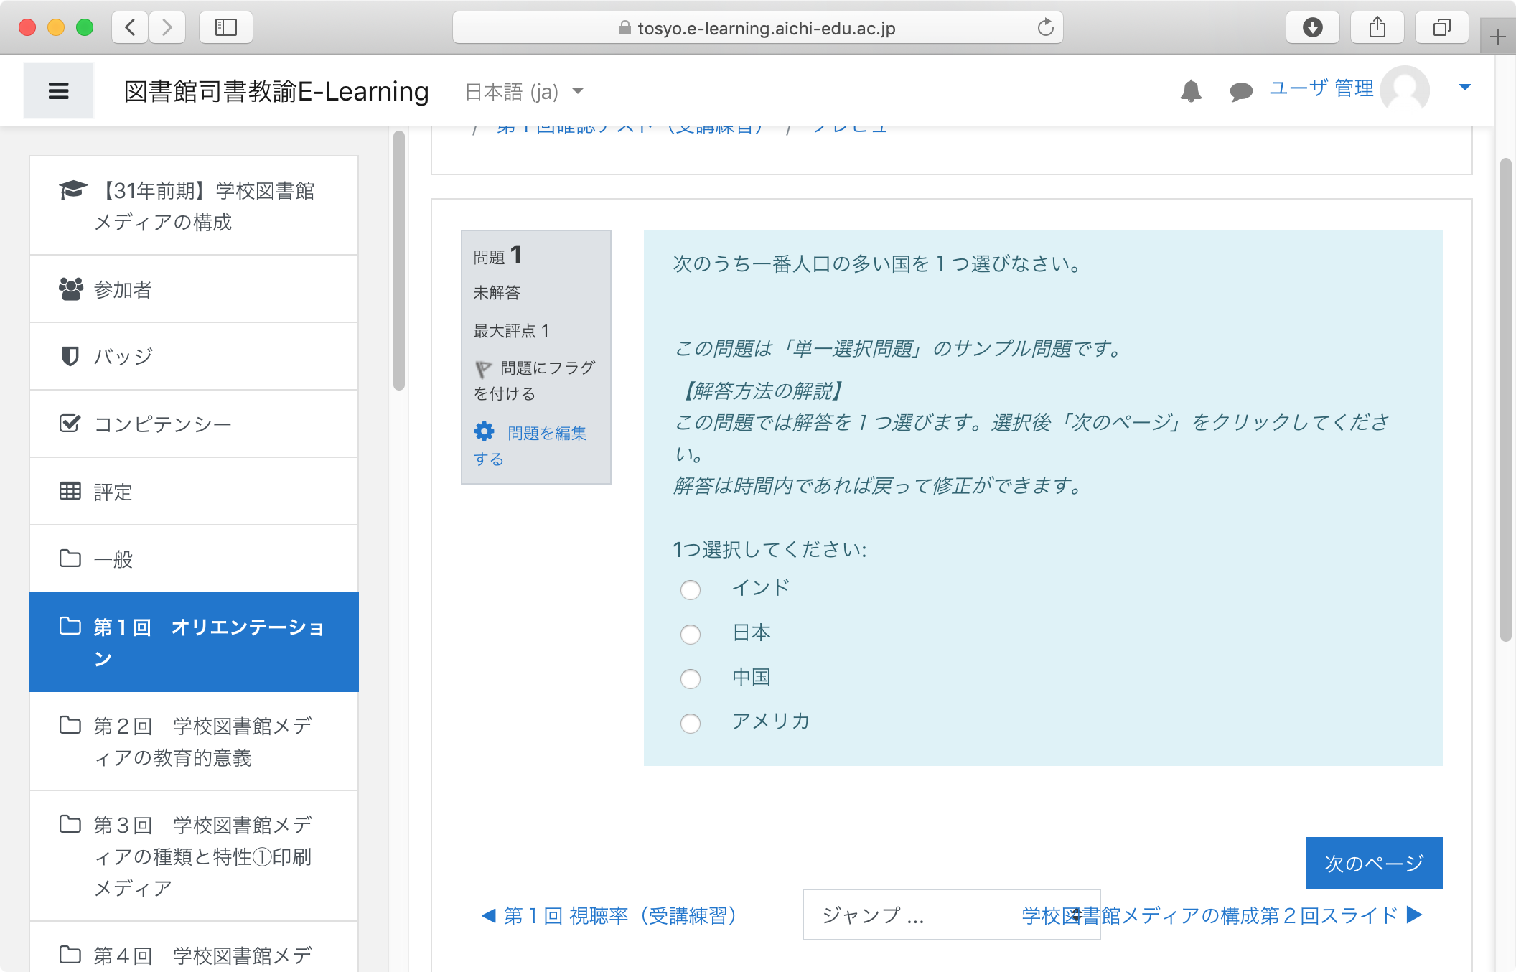Select 第１回 オリエンテーション section
The image size is (1516, 972).
(x=194, y=642)
